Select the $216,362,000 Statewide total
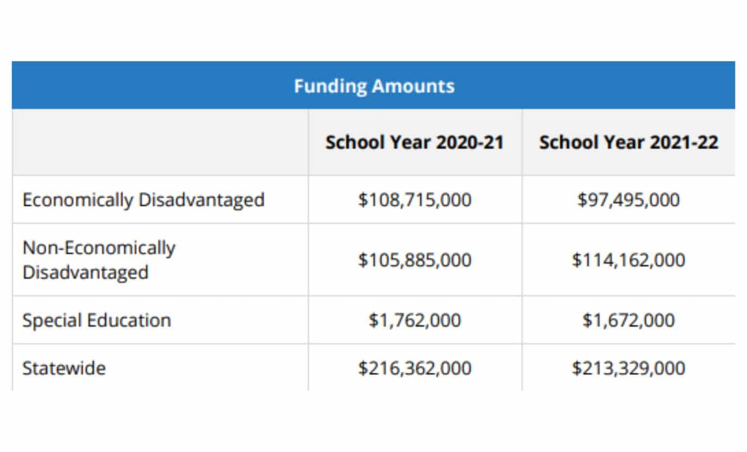 click(x=415, y=368)
